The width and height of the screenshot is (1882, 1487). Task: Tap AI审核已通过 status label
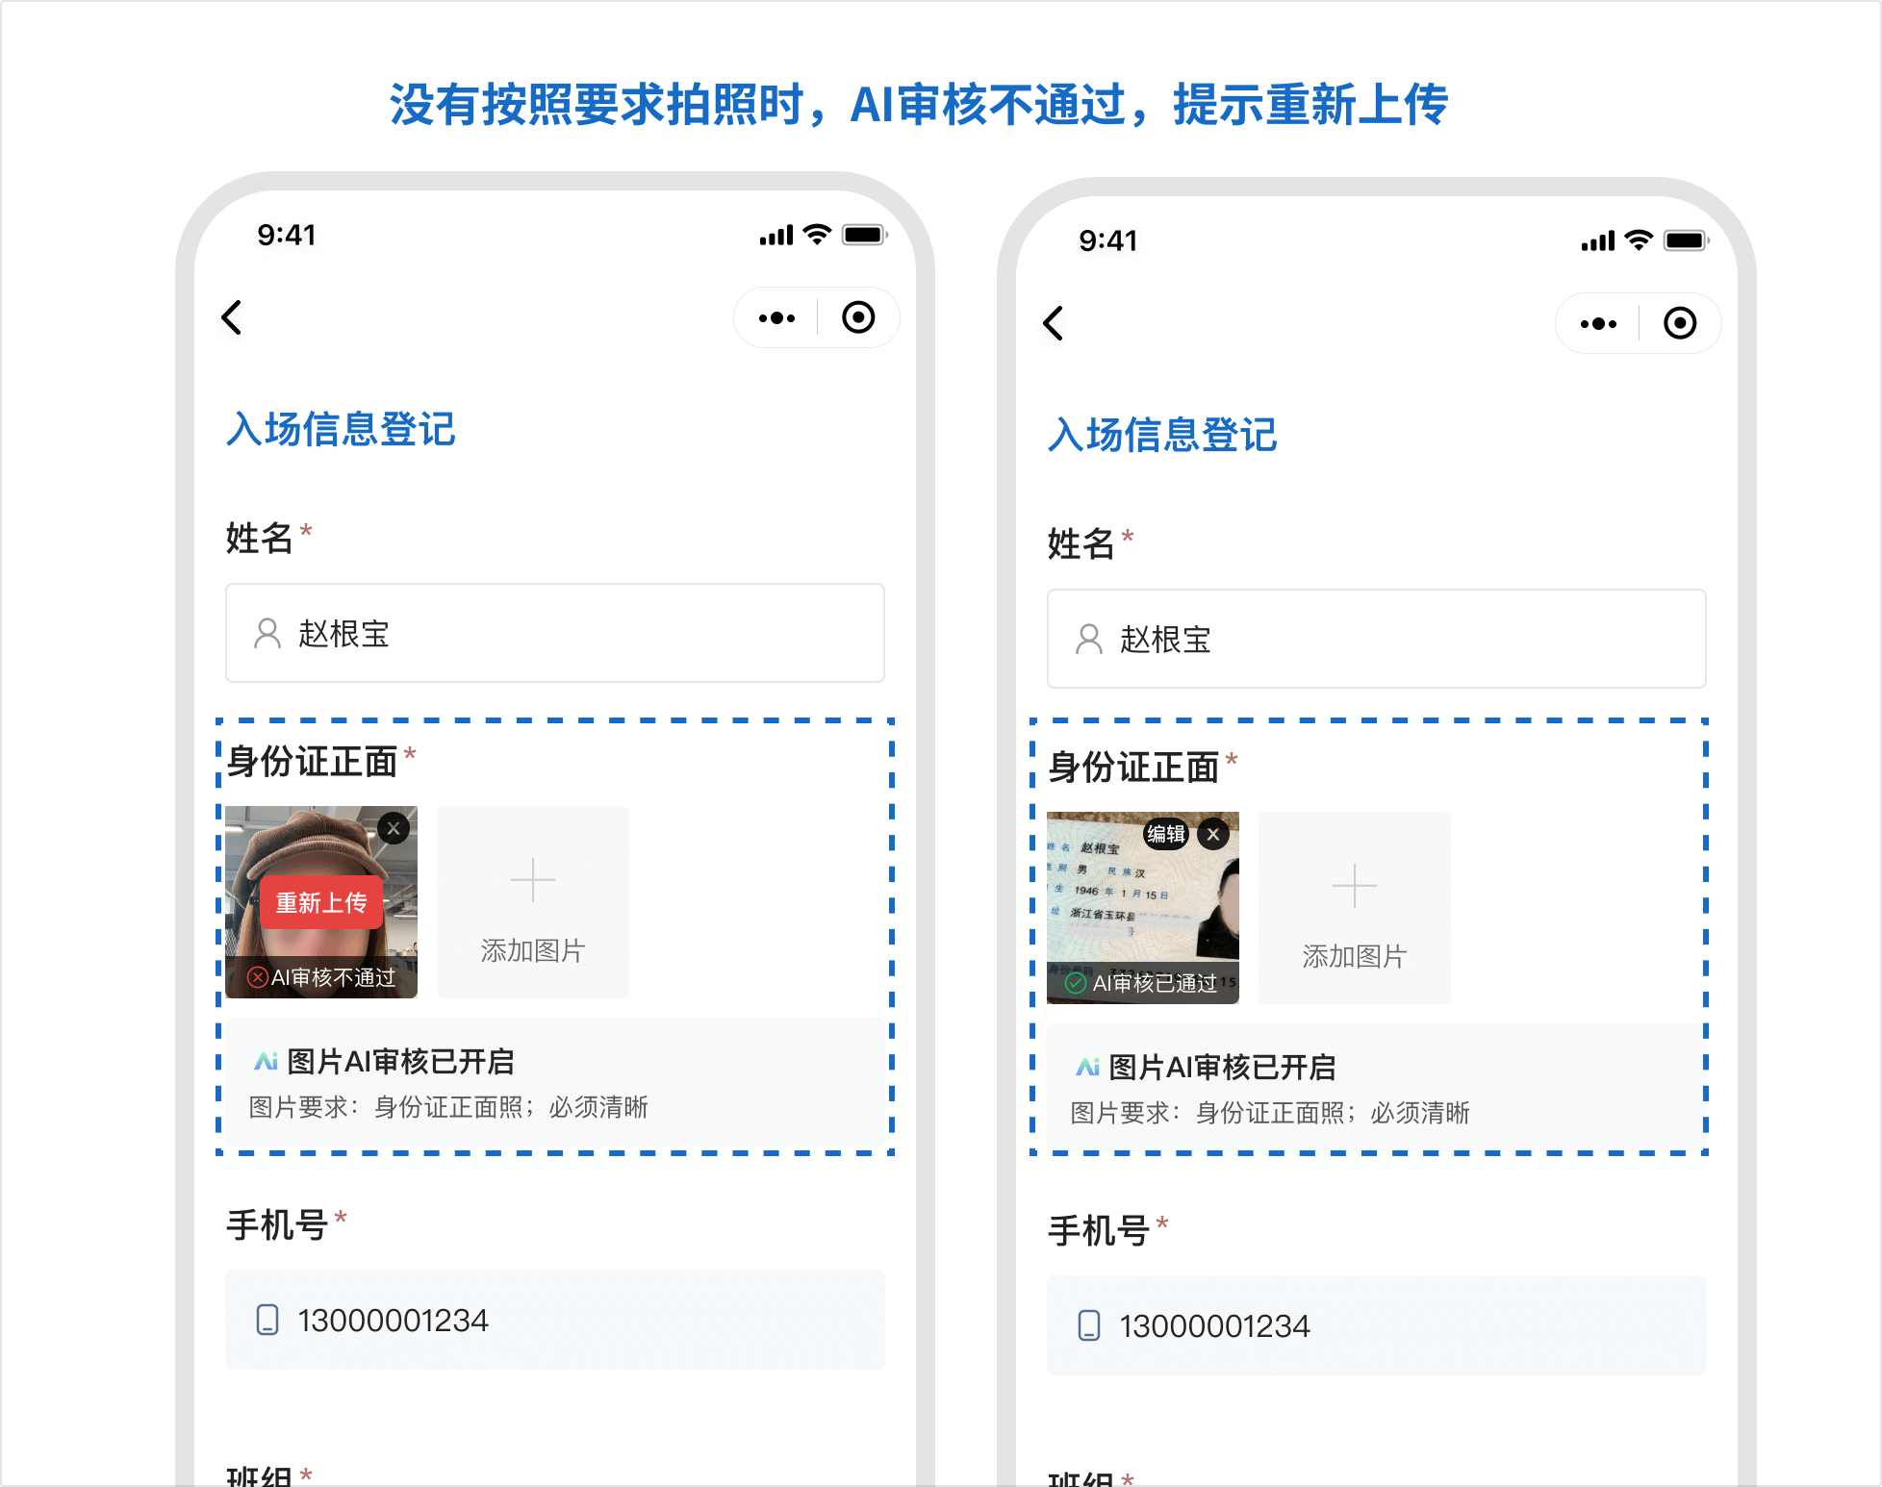point(1143,984)
